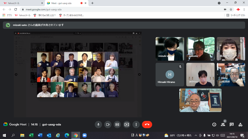Click the red extension icon in toolbar

point(238,9)
